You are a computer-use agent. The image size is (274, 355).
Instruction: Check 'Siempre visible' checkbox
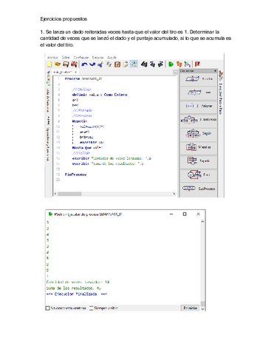[91, 308]
